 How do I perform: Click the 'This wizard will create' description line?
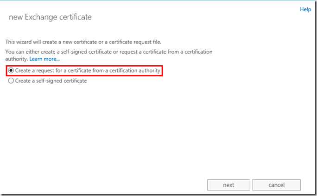pos(83,43)
